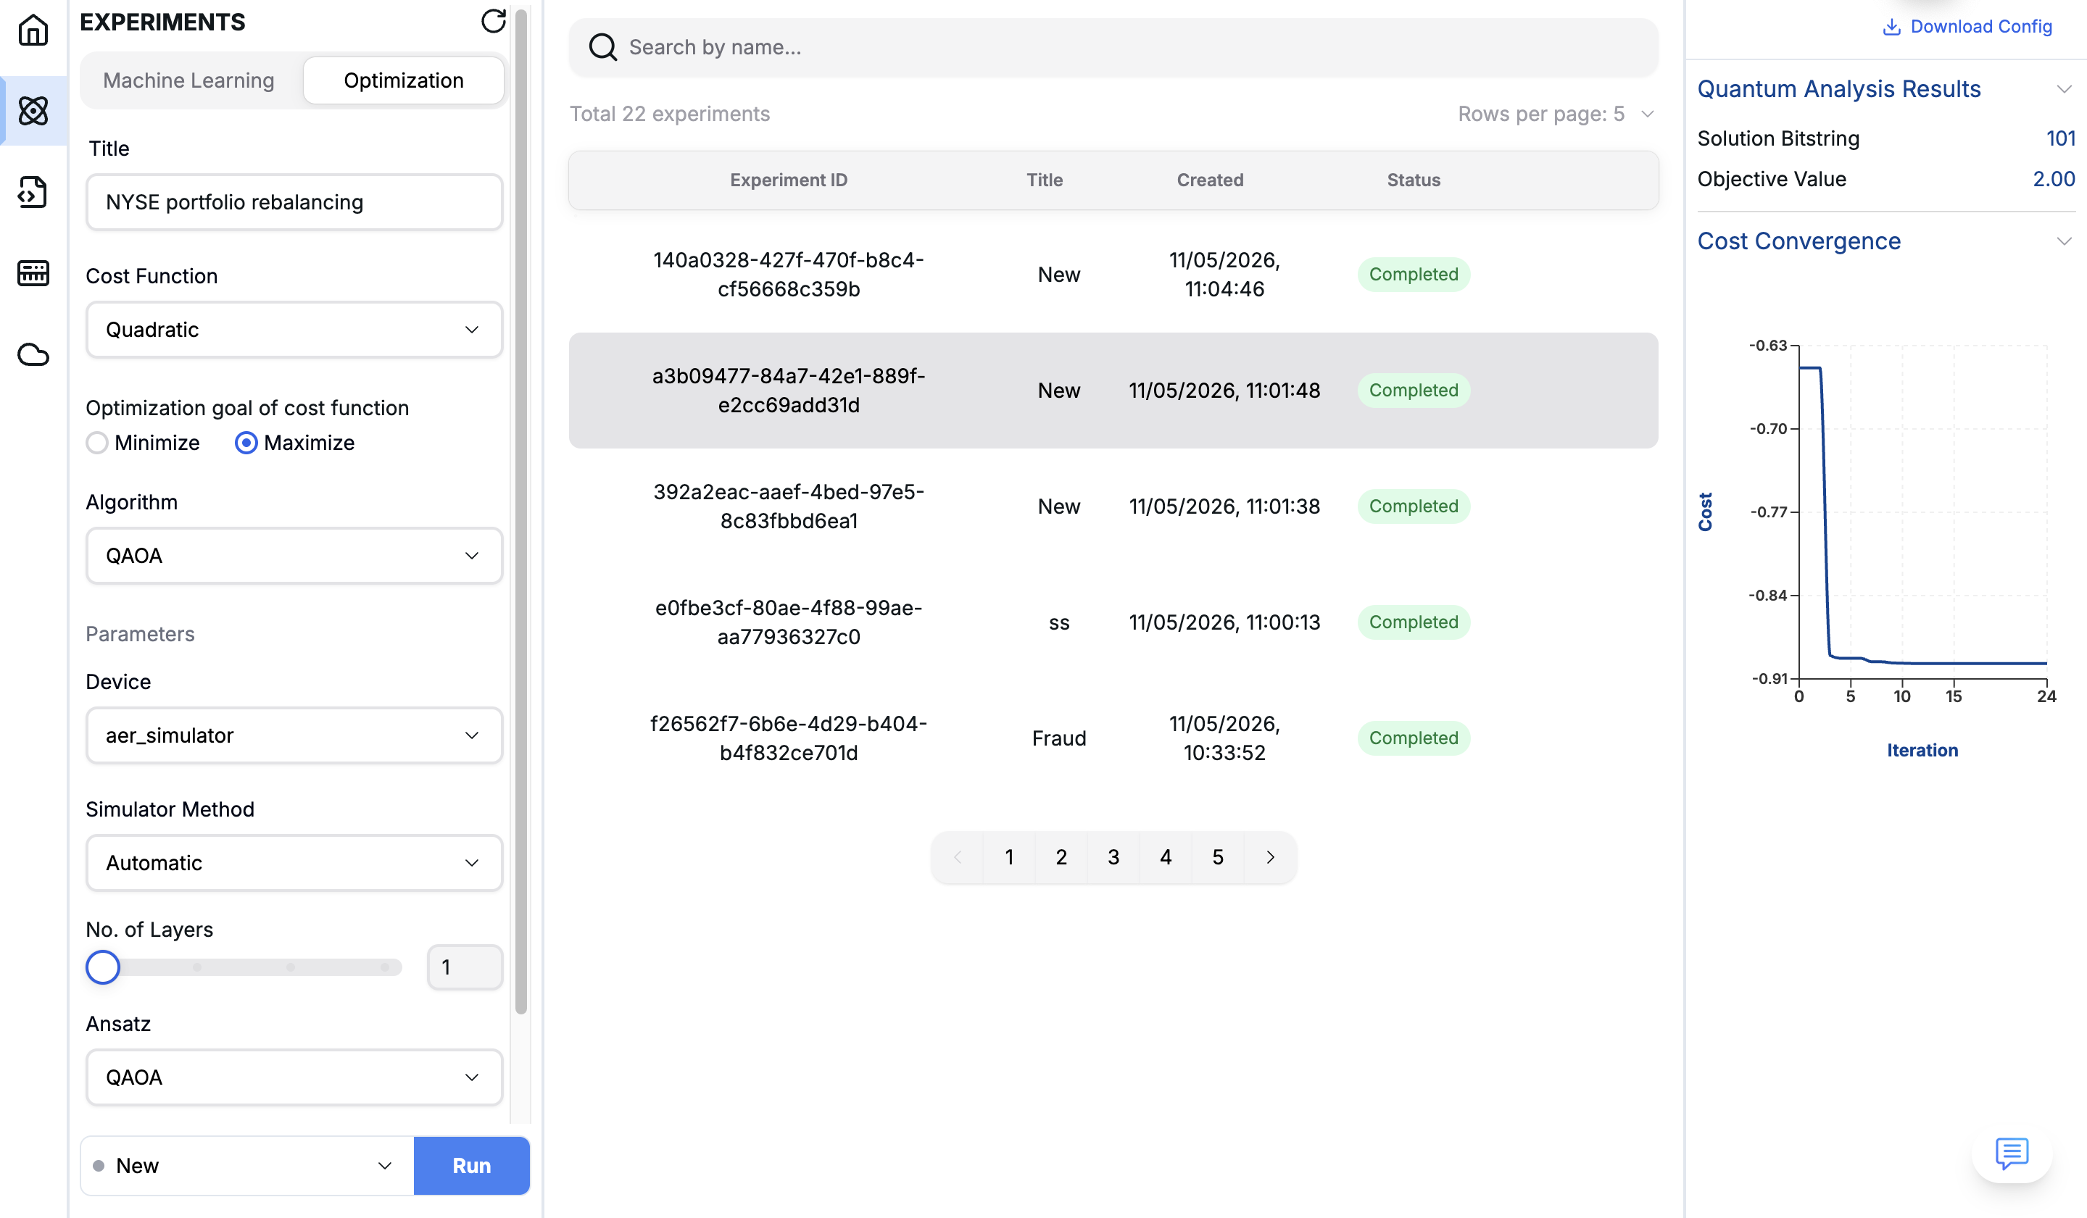Open the New status dropdown beside Run
This screenshot has width=2087, height=1218.
pos(246,1166)
